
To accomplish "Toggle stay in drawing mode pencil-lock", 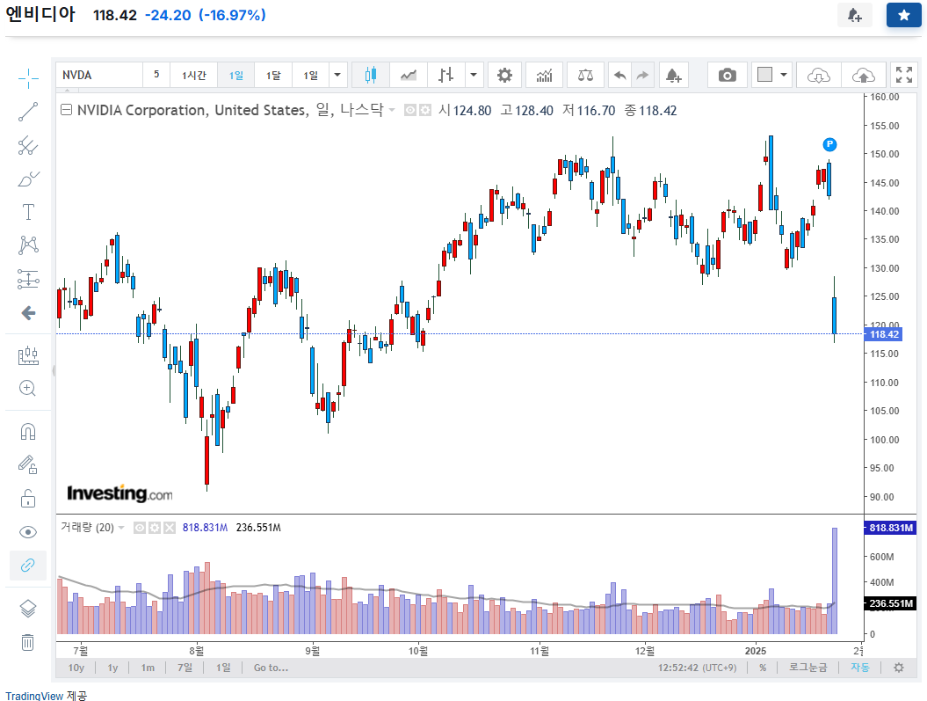I will [28, 465].
